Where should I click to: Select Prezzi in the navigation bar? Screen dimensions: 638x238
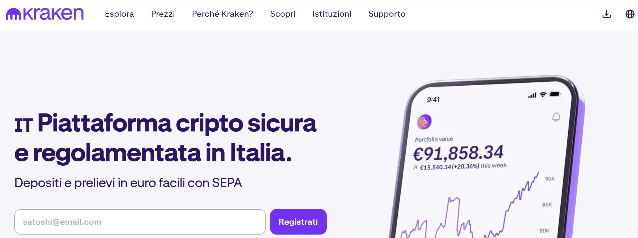(x=163, y=14)
